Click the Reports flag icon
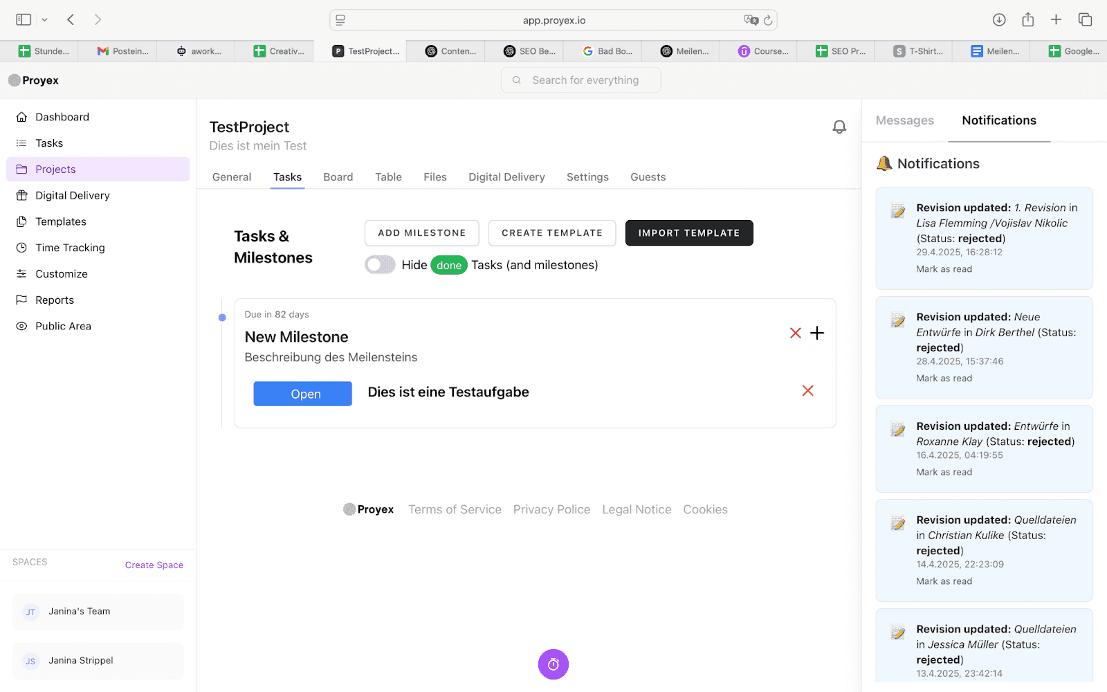 [x=21, y=300]
